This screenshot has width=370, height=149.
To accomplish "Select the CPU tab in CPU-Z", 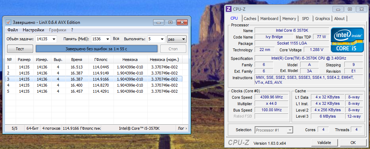I will [x=234, y=18].
